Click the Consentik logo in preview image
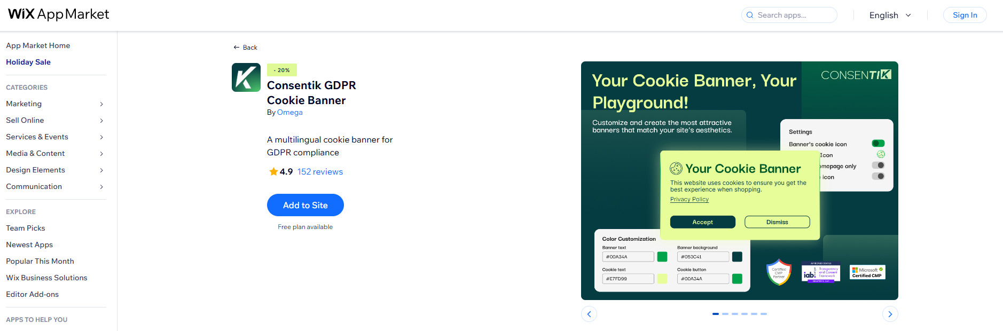The image size is (1003, 331). click(856, 75)
